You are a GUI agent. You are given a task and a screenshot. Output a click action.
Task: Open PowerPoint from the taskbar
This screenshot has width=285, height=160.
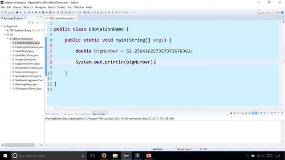pos(148,156)
